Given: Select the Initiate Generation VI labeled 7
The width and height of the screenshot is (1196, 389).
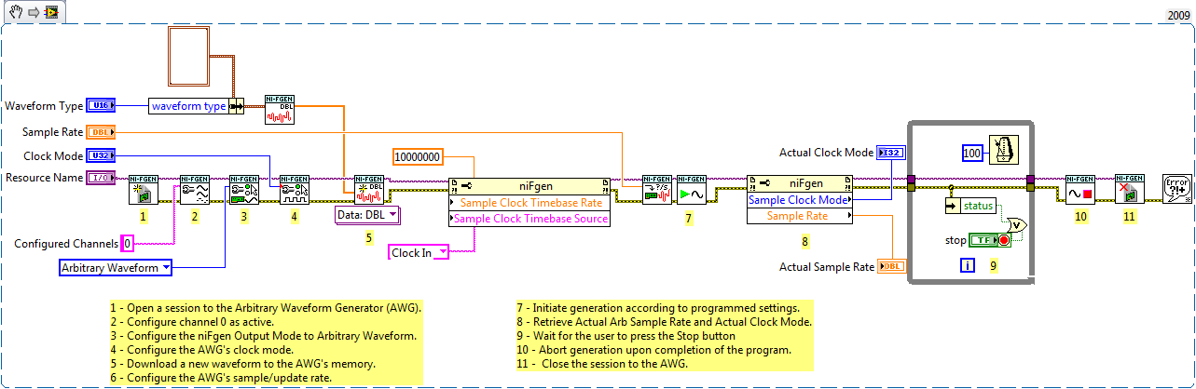Looking at the screenshot, I should point(691,189).
